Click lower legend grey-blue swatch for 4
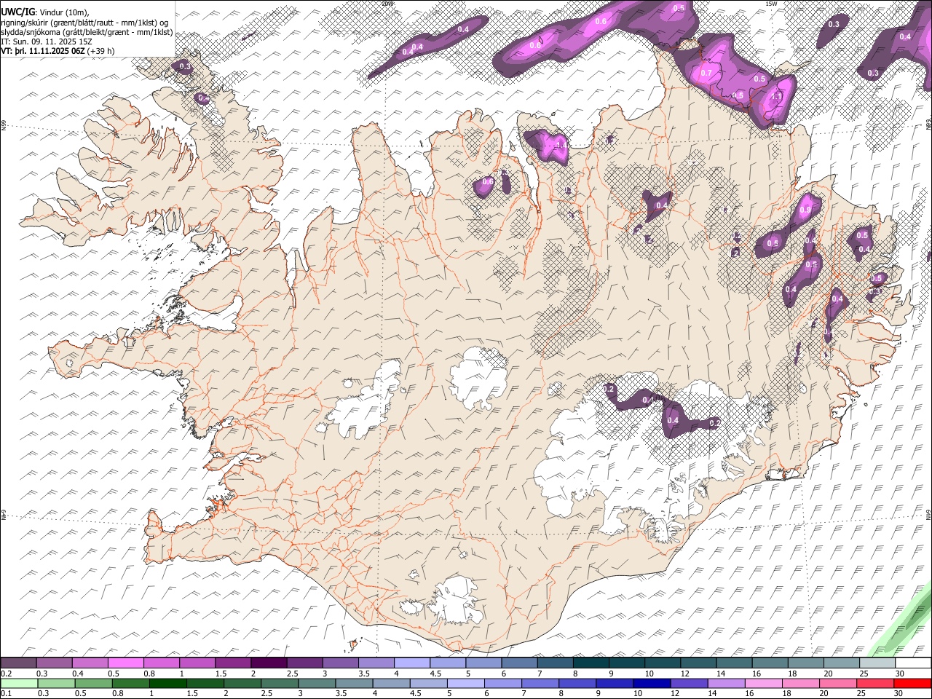The height and width of the screenshot is (699, 932). pyautogui.click(x=390, y=683)
